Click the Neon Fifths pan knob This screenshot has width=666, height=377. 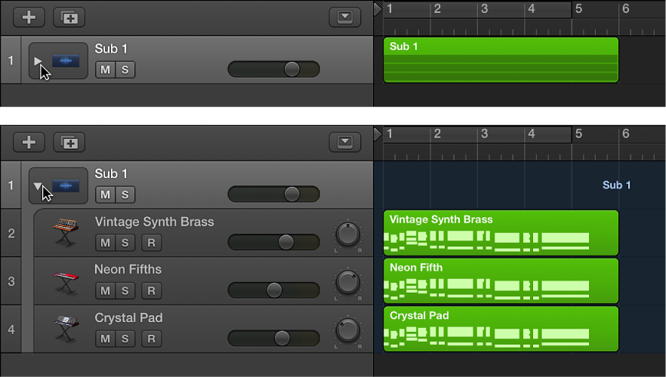[x=348, y=282]
